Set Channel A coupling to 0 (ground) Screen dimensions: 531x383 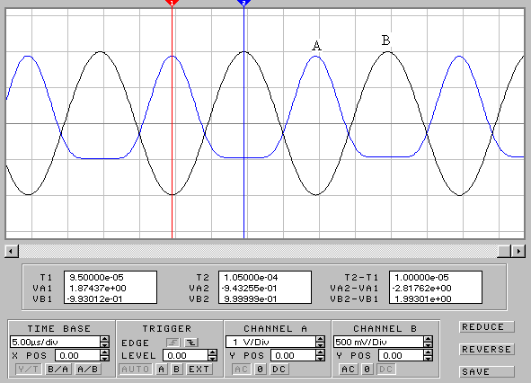pos(260,370)
